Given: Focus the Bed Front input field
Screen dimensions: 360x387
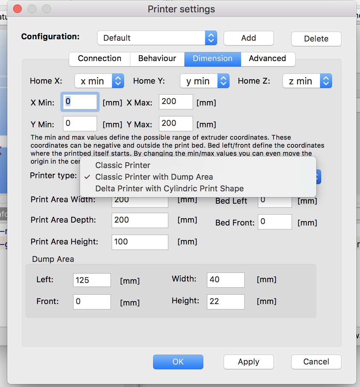Looking at the screenshot, I should click(275, 222).
